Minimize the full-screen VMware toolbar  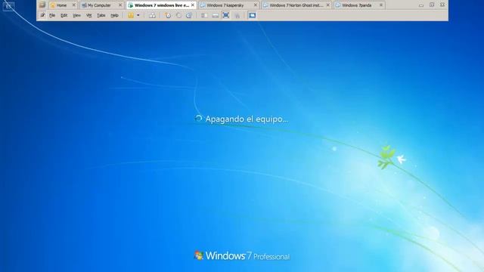click(421, 5)
